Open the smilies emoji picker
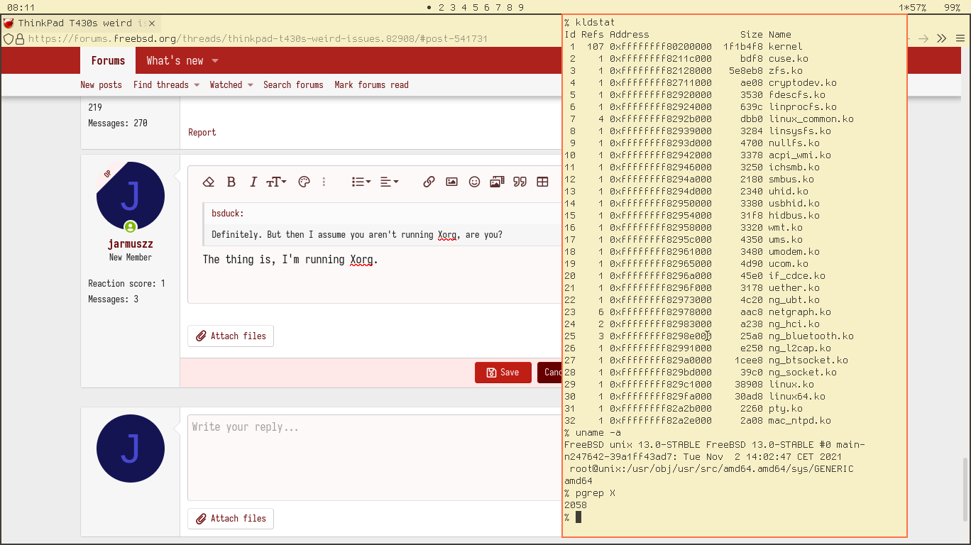Viewport: 971px width, 545px height. (474, 182)
